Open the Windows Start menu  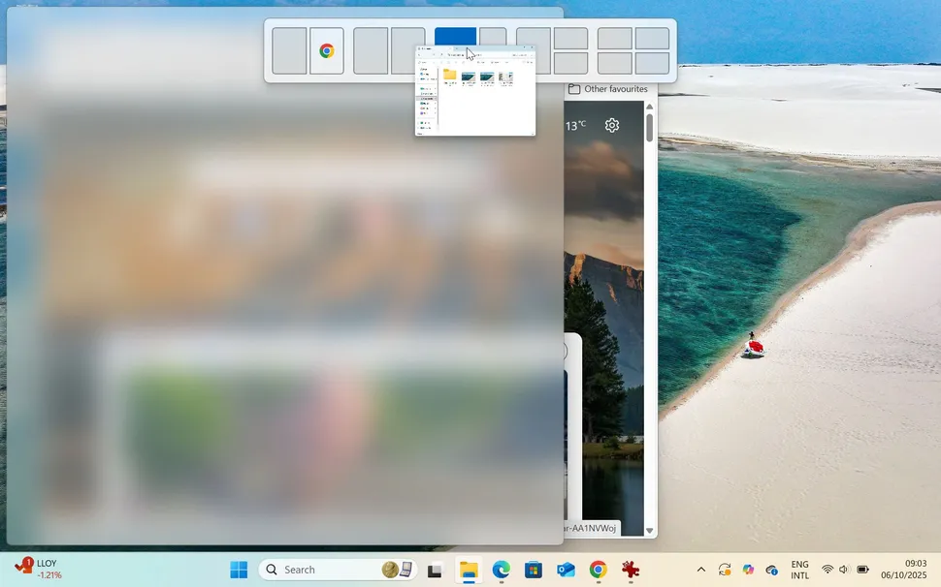coord(239,570)
